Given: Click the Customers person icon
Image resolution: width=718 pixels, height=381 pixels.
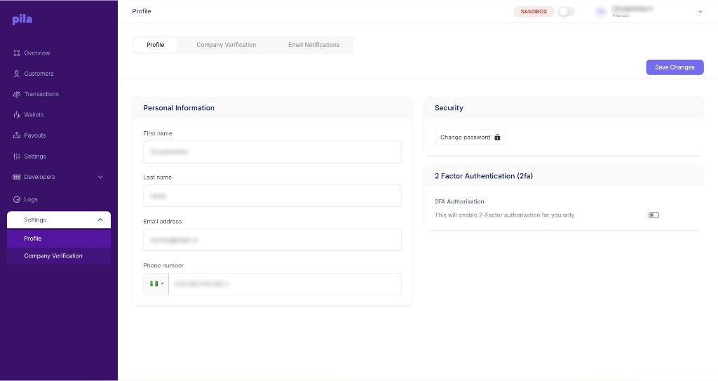Looking at the screenshot, I should [17, 74].
